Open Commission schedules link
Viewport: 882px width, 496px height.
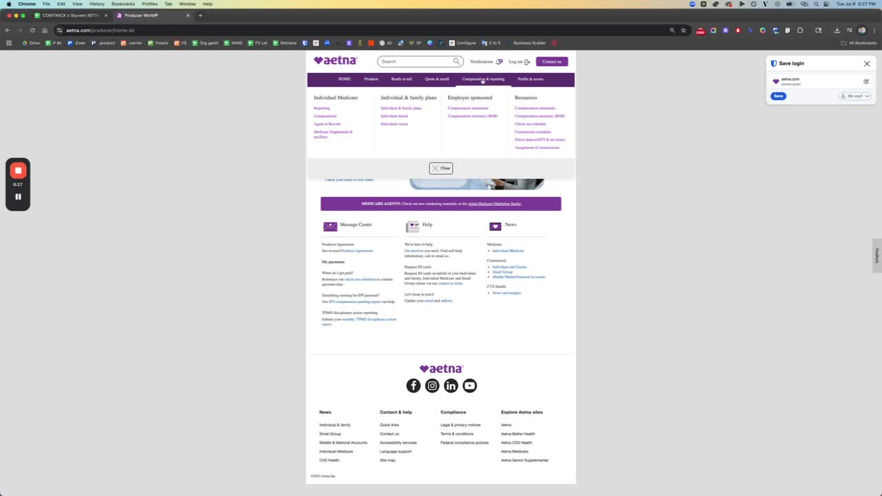click(533, 132)
